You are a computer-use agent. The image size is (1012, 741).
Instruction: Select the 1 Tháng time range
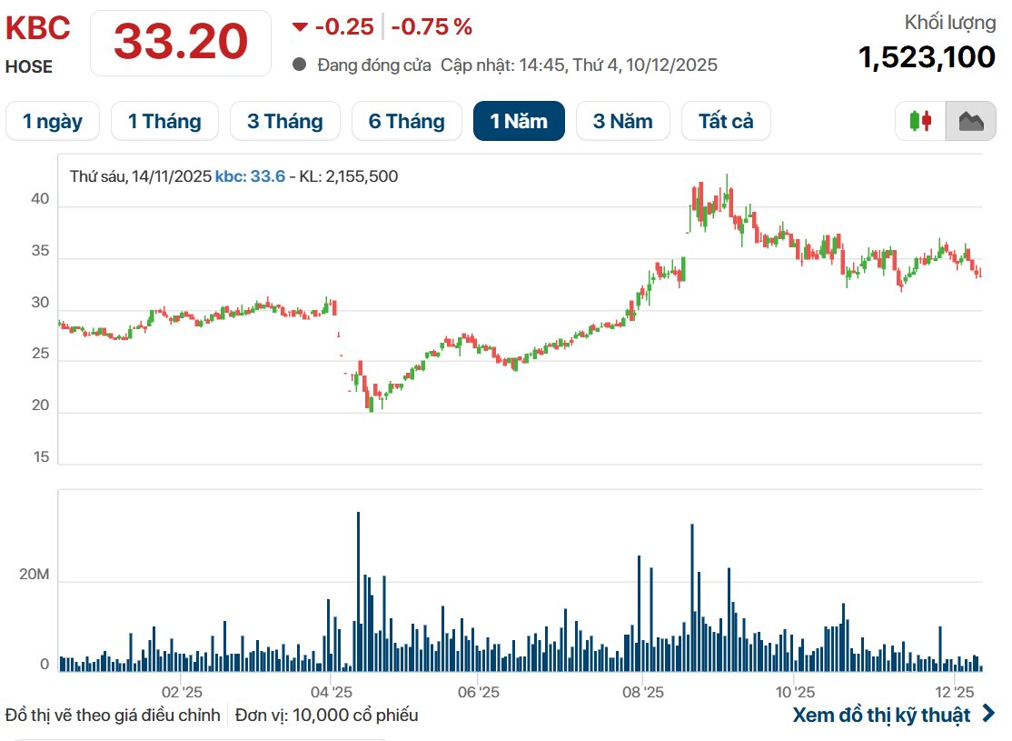click(164, 121)
